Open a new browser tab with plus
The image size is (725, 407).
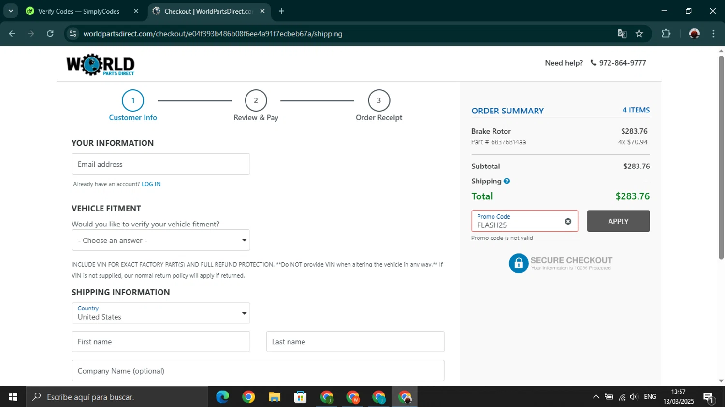tap(281, 11)
